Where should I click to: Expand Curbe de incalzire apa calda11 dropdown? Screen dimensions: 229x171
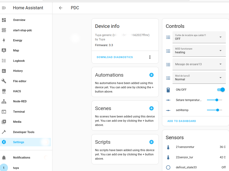click(199, 37)
